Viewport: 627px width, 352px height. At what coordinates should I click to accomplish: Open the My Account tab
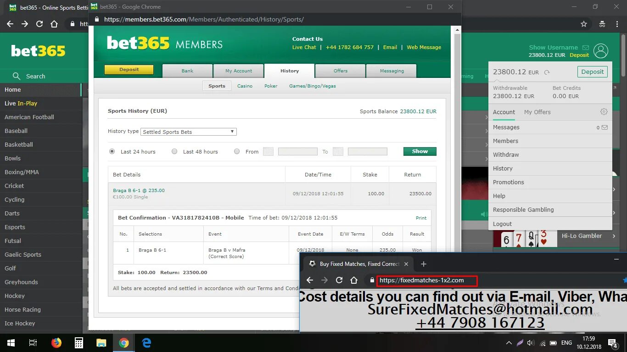(x=239, y=71)
